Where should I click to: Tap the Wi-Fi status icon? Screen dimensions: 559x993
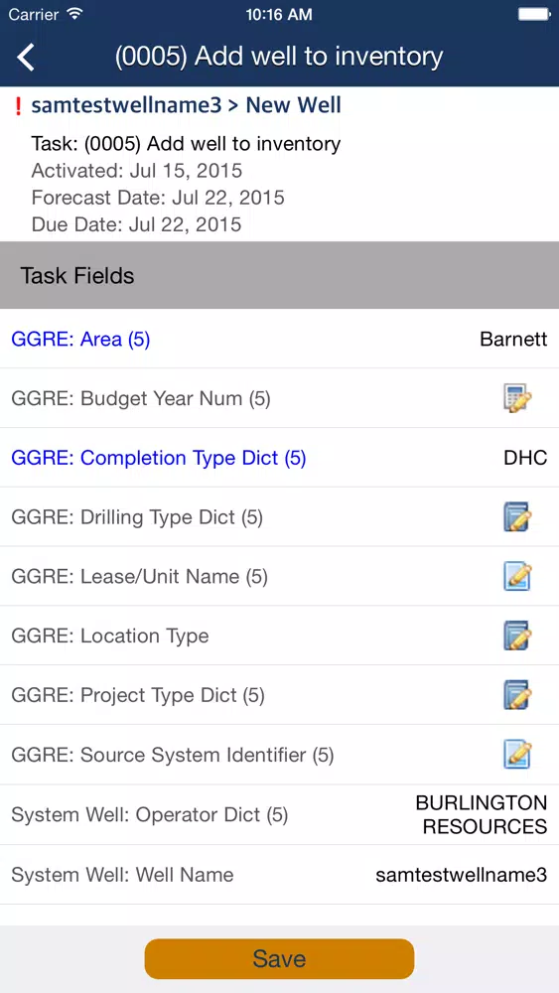click(x=75, y=13)
